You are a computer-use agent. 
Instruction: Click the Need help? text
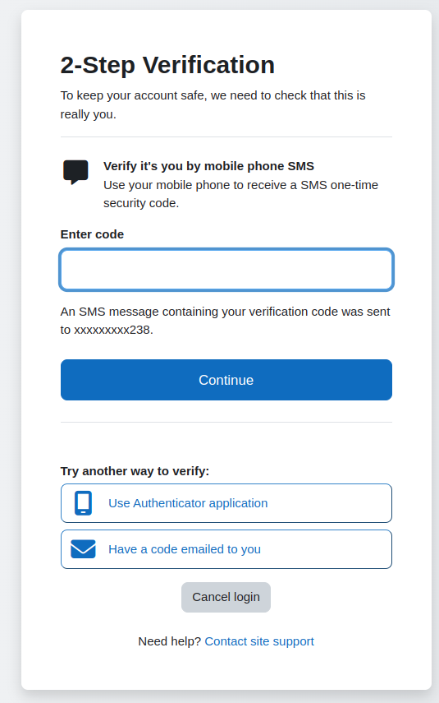pyautogui.click(x=170, y=641)
